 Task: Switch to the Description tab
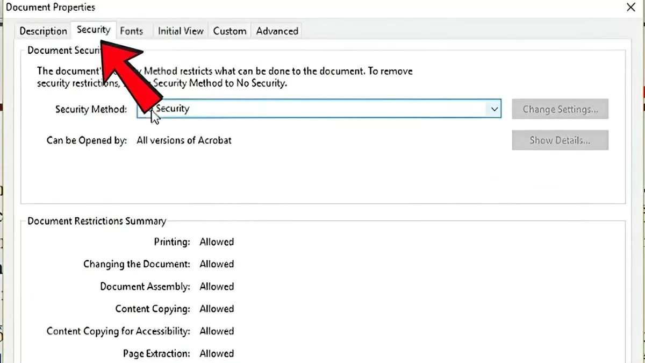(42, 31)
